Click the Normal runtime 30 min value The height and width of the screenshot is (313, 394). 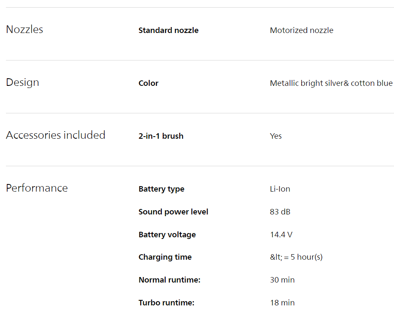click(x=282, y=280)
